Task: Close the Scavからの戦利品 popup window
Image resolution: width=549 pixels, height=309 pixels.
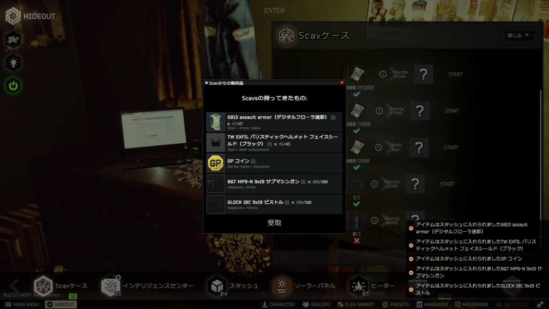Action: [342, 83]
